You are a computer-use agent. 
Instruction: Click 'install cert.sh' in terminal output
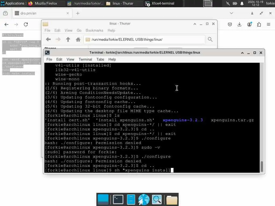(x=67, y=120)
